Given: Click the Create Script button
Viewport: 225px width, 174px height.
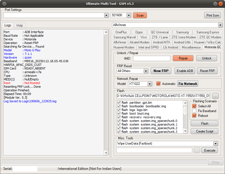Looking at the screenshot, I should pos(205,131).
